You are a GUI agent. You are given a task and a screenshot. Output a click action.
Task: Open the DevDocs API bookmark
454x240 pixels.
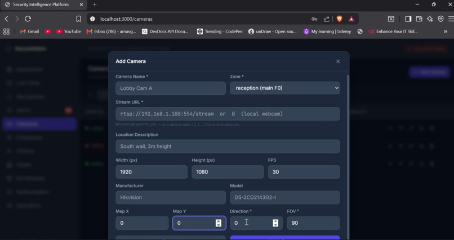click(x=165, y=31)
